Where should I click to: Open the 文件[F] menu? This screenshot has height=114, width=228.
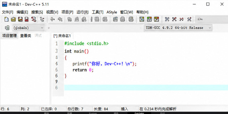tap(7, 12)
